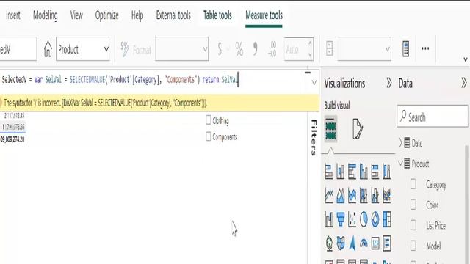This screenshot has height=264, width=470.
Task: Switch to the Measure tools tab
Action: (264, 15)
